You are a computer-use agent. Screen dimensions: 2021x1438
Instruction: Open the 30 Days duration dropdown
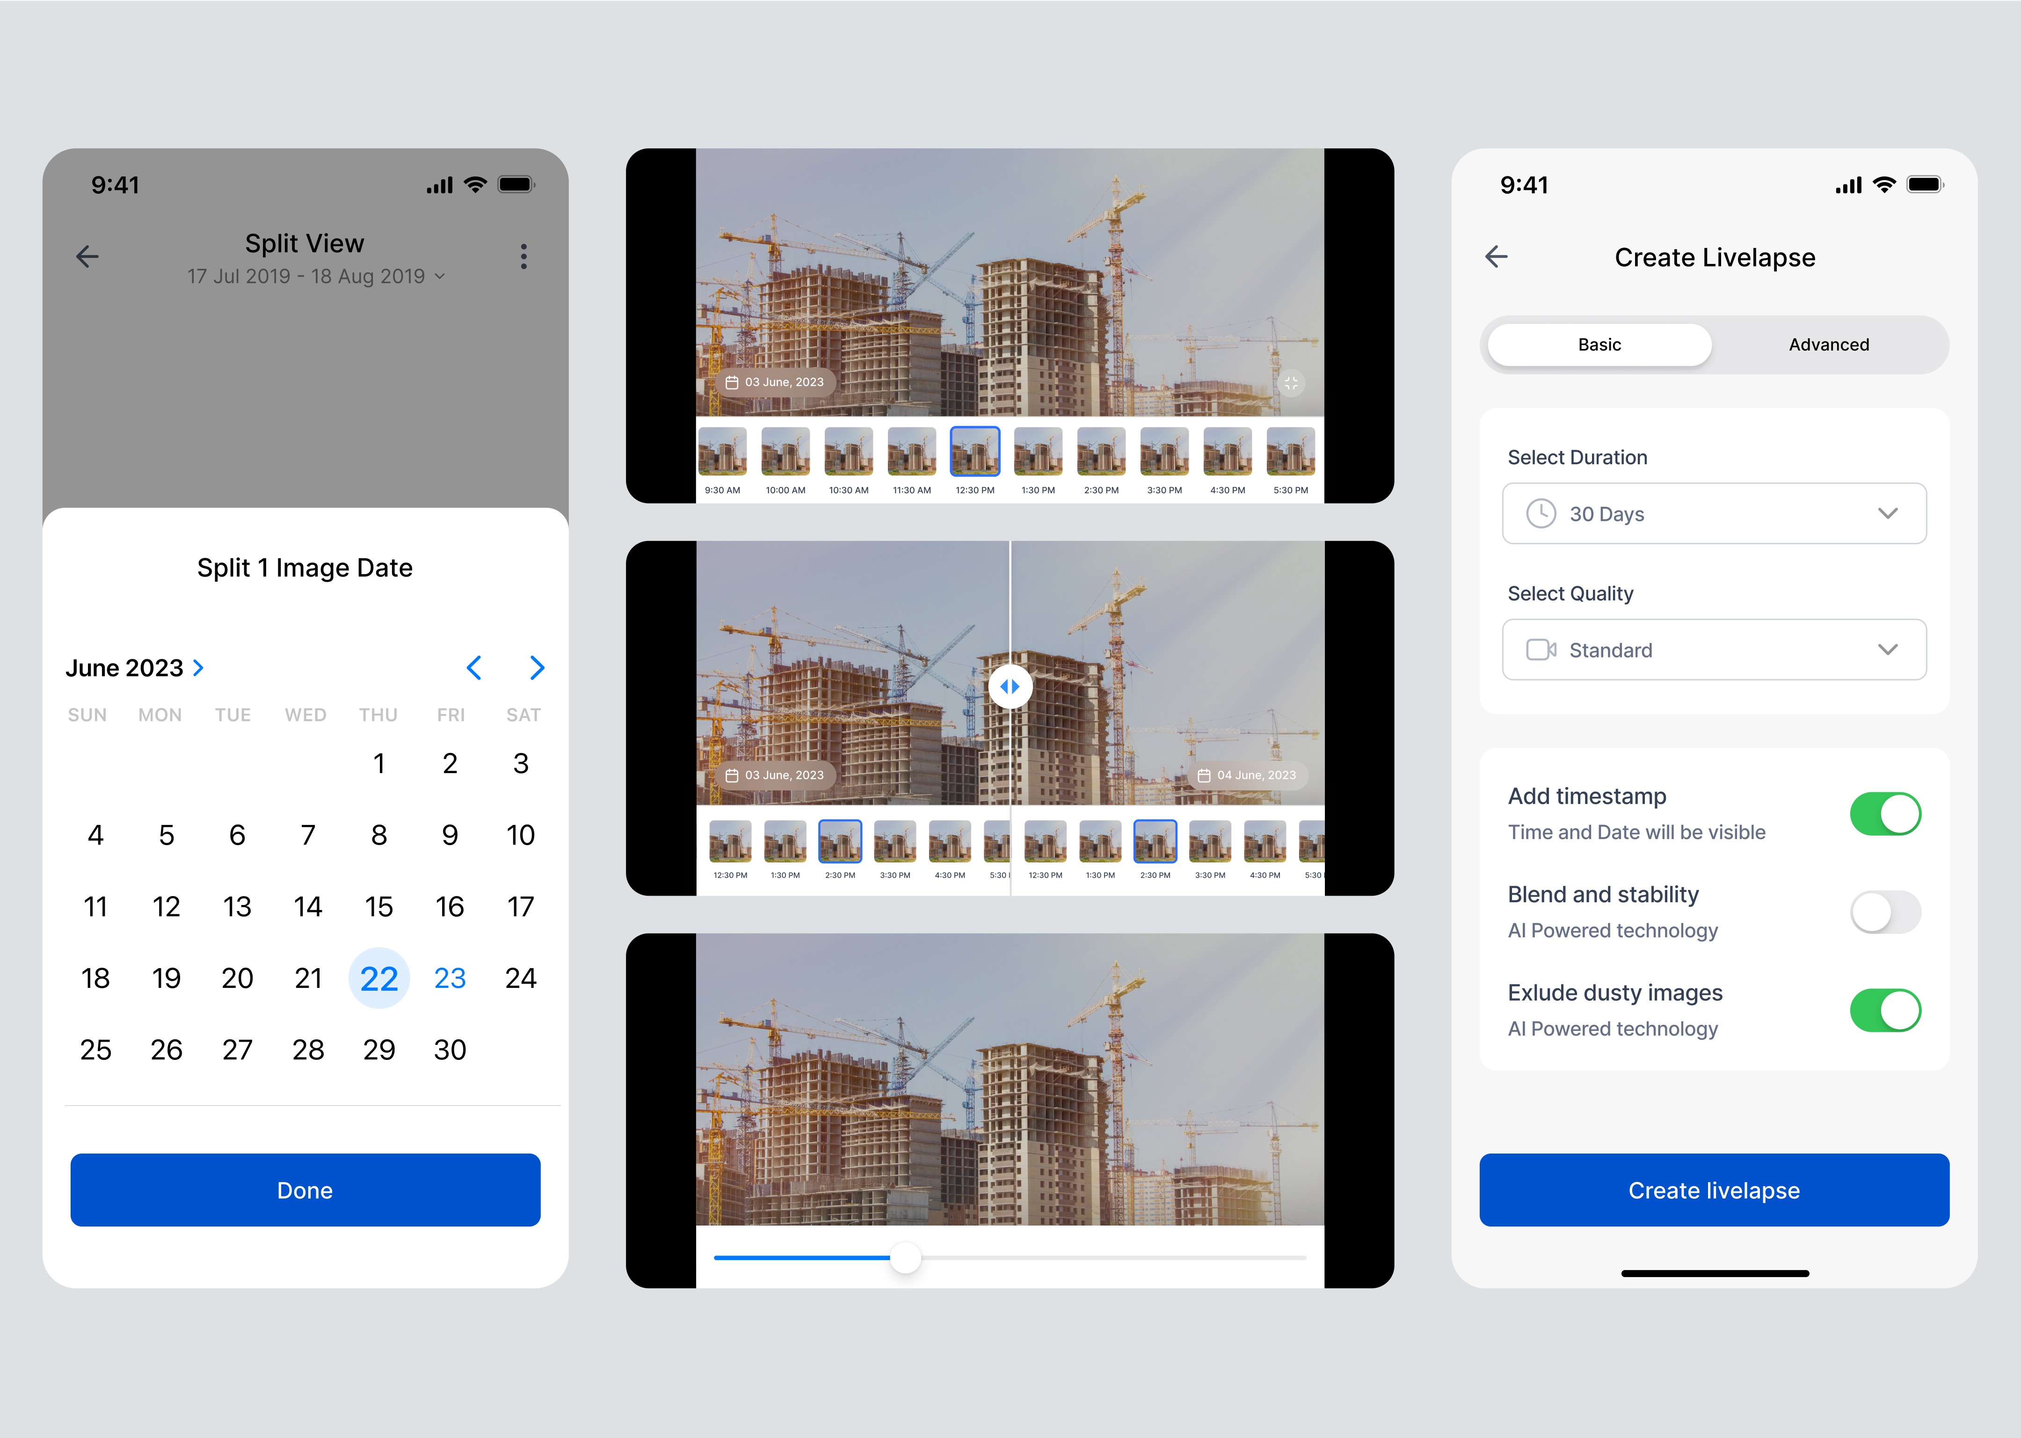pos(1714,514)
